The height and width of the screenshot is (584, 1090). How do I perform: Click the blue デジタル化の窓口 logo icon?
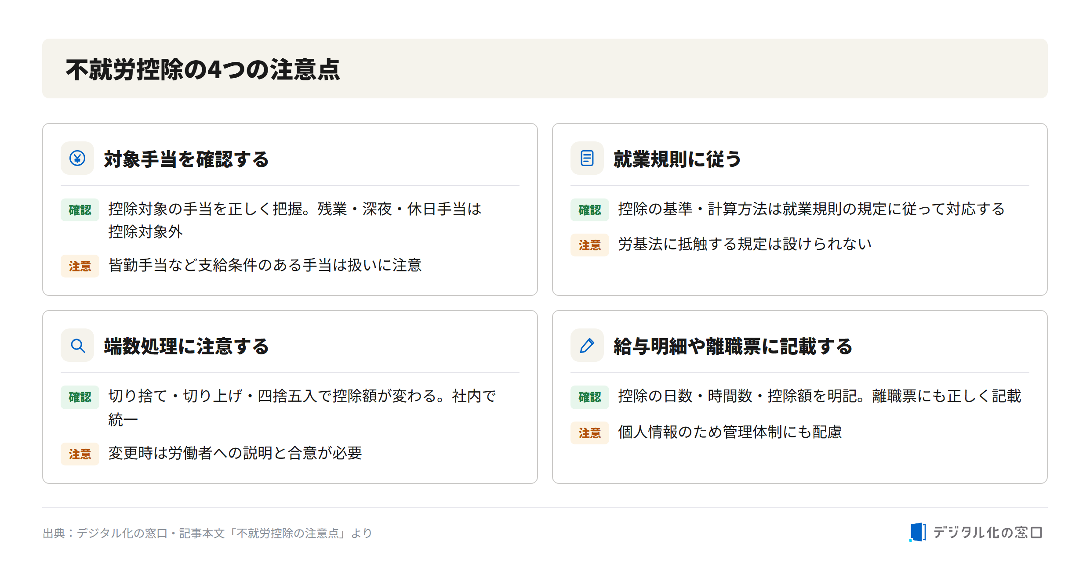tap(918, 532)
